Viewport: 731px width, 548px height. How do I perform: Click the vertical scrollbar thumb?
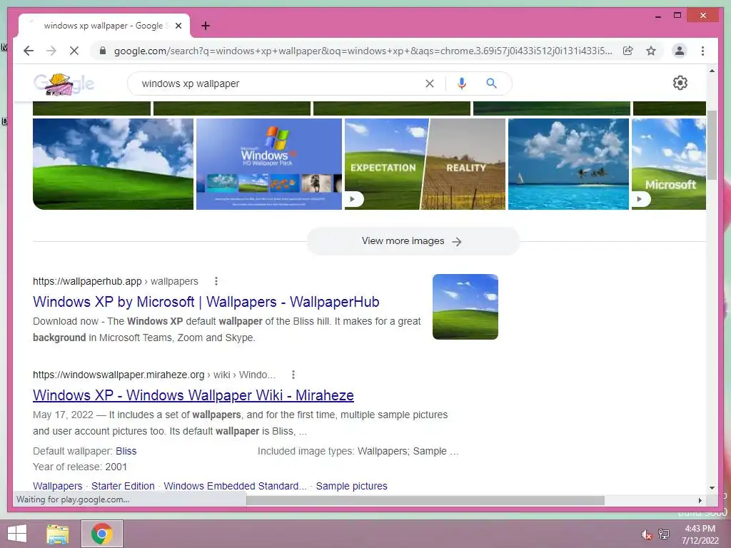tap(712, 145)
